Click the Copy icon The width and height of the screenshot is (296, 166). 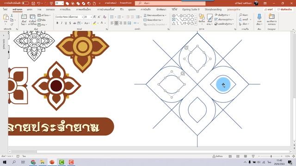(x=12, y=20)
